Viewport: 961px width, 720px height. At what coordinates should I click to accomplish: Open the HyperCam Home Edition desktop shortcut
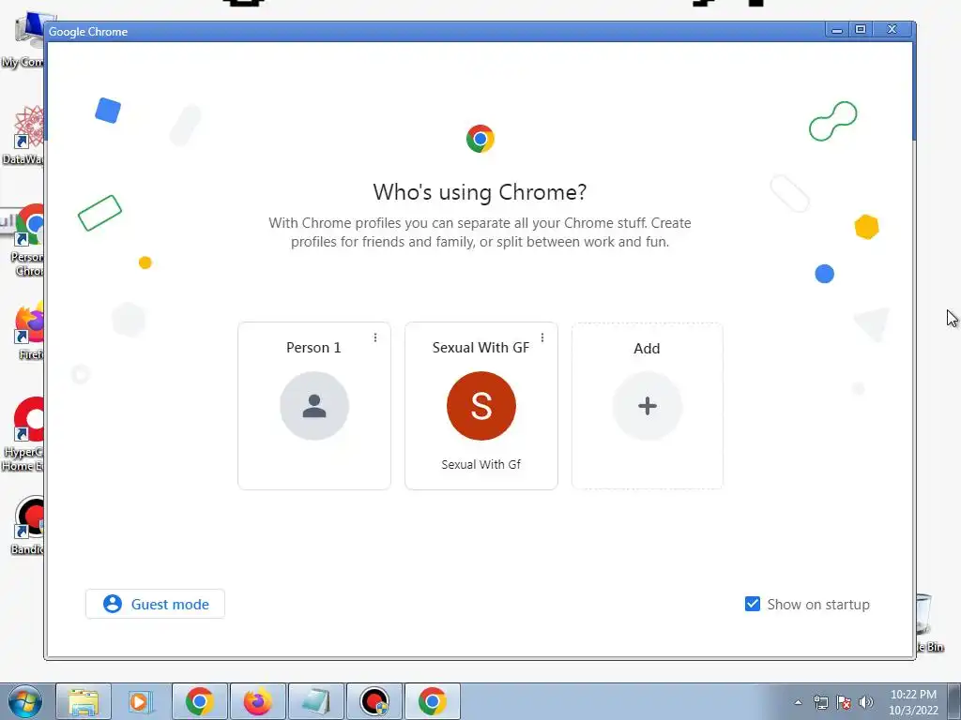[x=23, y=433]
